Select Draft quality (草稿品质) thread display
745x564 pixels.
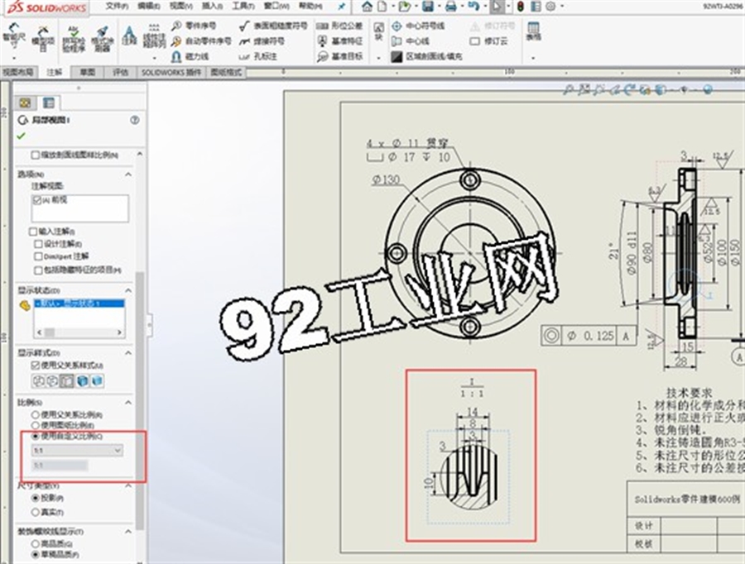[35, 555]
